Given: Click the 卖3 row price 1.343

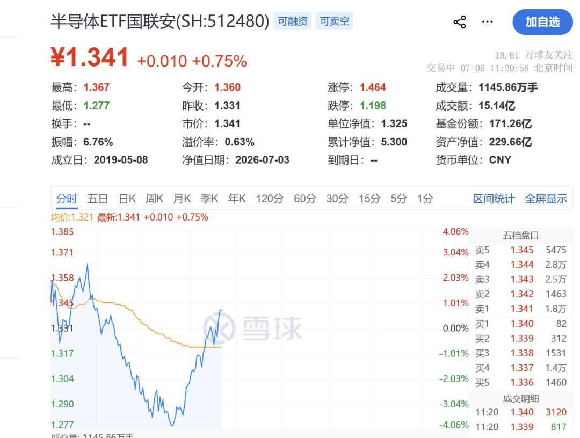Looking at the screenshot, I should click(x=522, y=280).
